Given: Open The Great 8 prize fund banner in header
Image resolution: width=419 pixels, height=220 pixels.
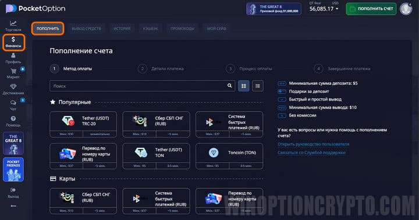Looking at the screenshot, I should click(274, 9).
